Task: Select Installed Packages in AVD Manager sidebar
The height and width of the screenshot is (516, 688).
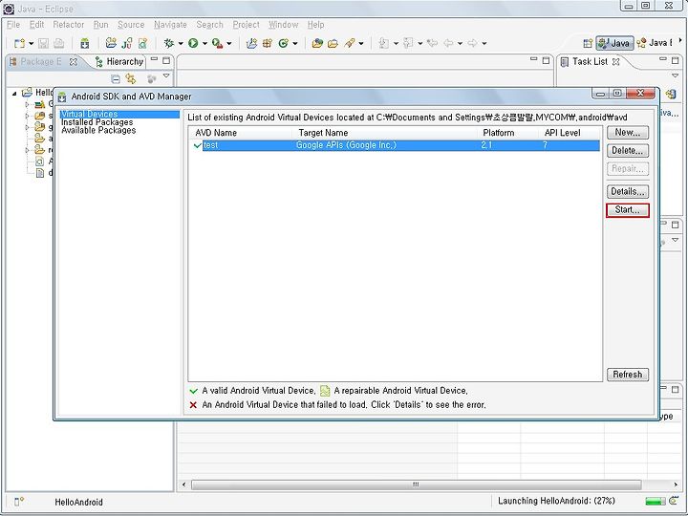Action: coord(97,122)
